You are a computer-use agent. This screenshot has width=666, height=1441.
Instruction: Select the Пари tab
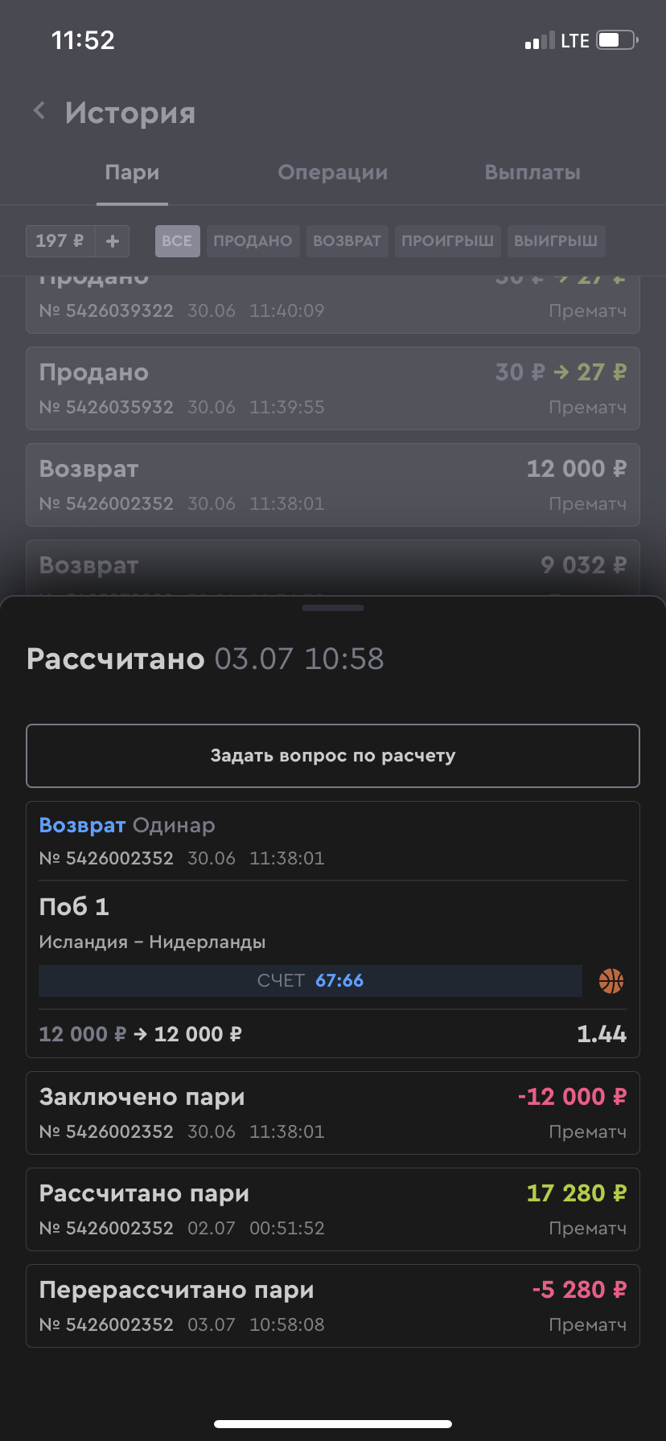click(132, 172)
